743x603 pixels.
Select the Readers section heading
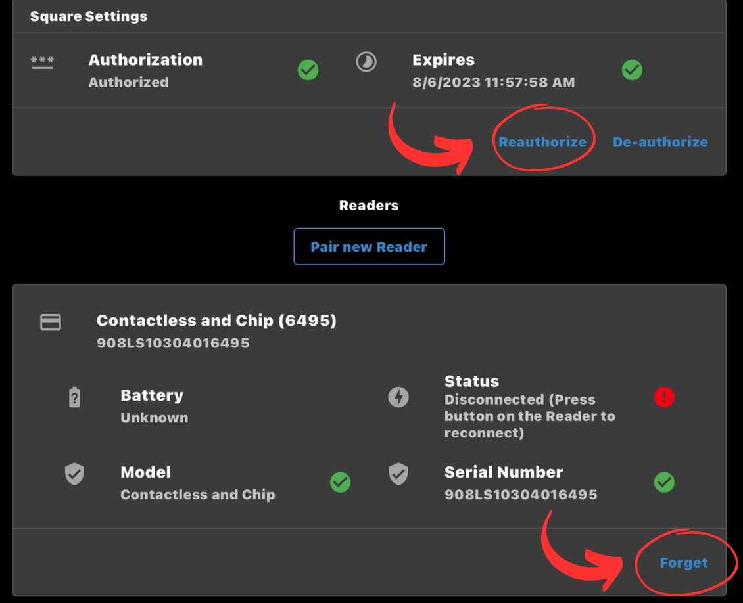pos(369,206)
